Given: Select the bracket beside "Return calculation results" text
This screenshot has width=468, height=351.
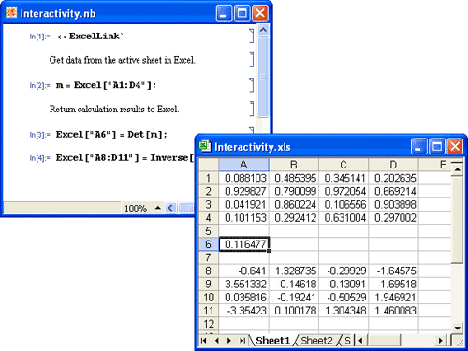Looking at the screenshot, I should pyautogui.click(x=252, y=109).
